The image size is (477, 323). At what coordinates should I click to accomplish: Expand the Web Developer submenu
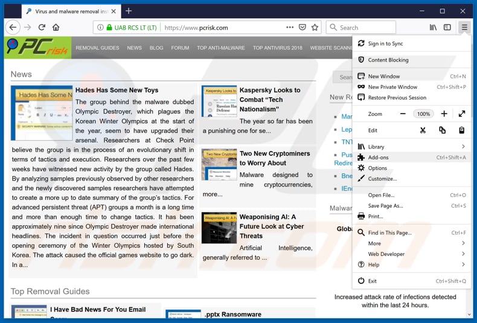click(463, 254)
